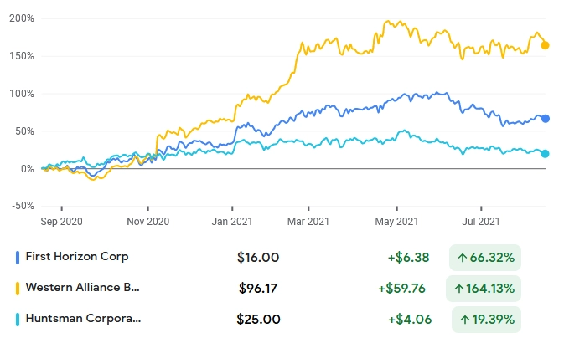This screenshot has height=338, width=564.
Task: Click the up arrow in the 164.13% badge
Action: point(459,288)
